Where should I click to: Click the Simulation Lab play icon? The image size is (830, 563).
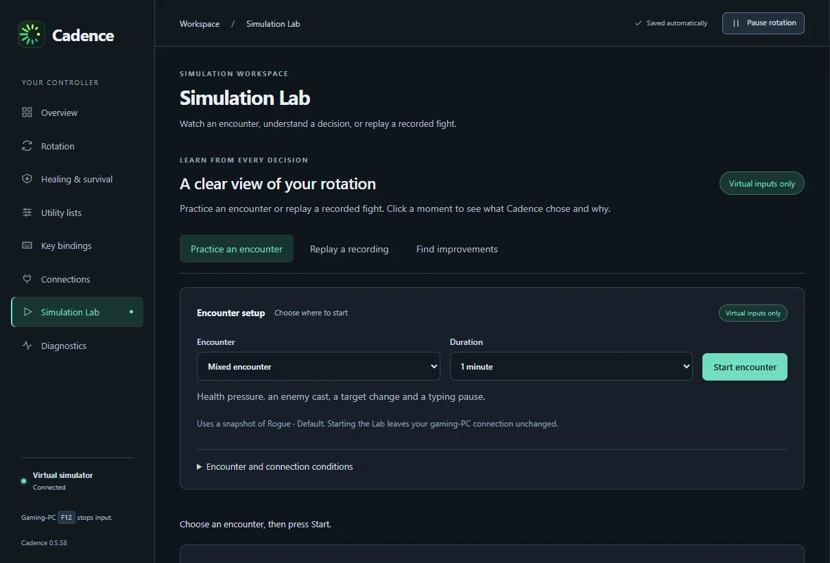tap(27, 312)
